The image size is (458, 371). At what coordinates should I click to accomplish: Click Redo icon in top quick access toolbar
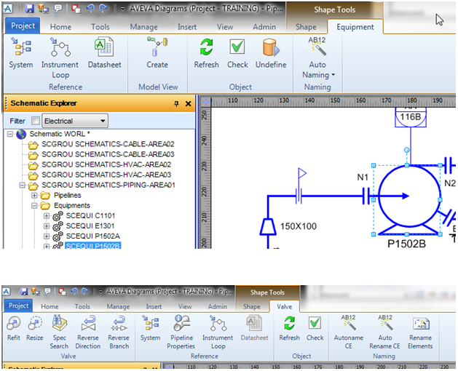click(103, 9)
